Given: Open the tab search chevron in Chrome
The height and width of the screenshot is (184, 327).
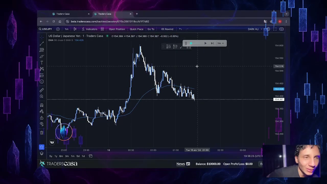Looking at the screenshot, I should tap(286, 14).
